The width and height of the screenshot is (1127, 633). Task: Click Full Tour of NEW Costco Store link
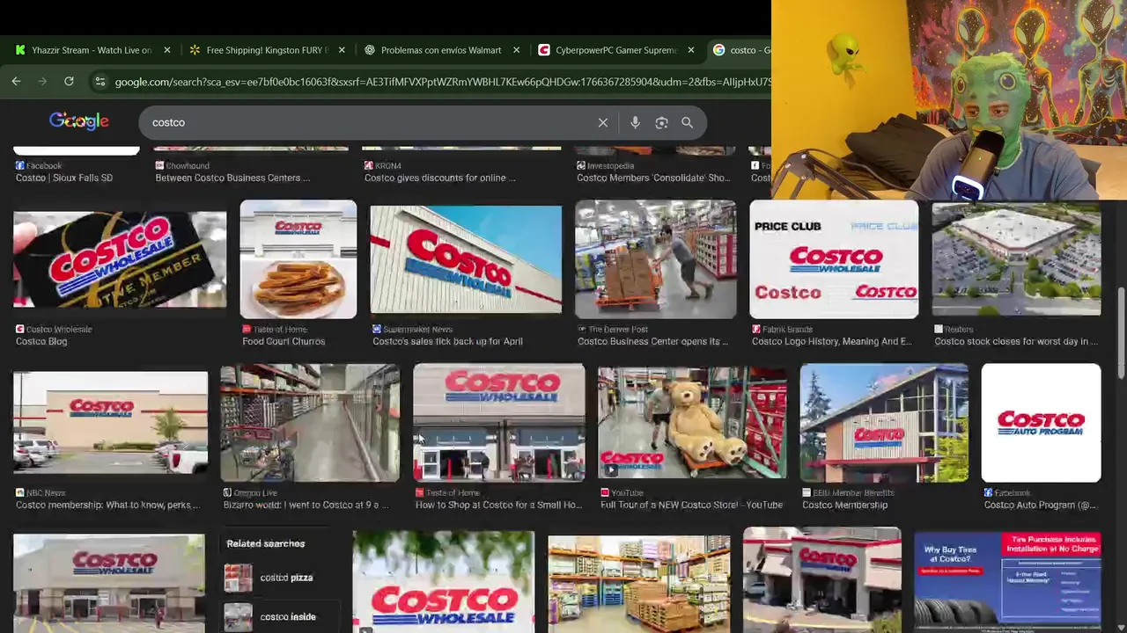pos(691,505)
